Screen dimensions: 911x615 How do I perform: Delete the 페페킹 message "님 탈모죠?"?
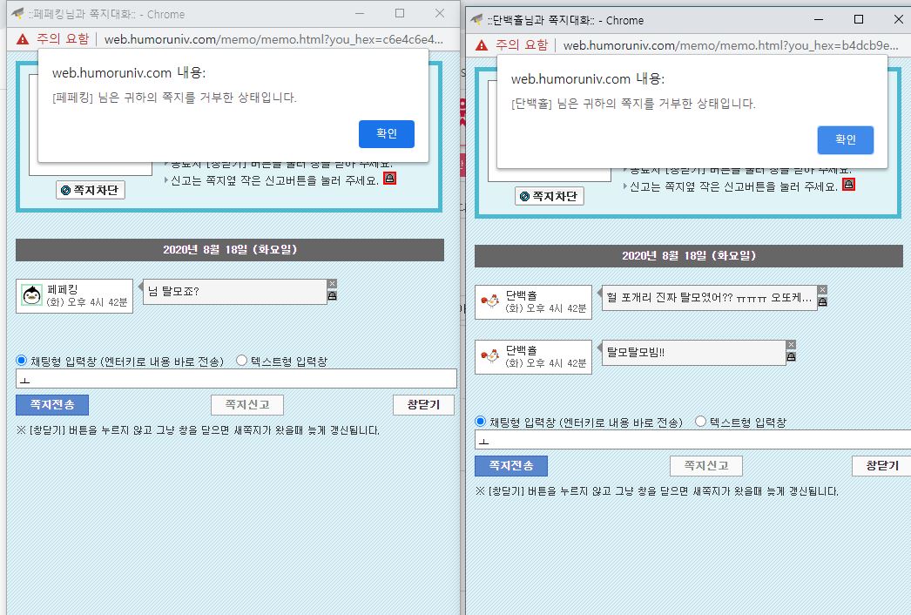tap(332, 284)
